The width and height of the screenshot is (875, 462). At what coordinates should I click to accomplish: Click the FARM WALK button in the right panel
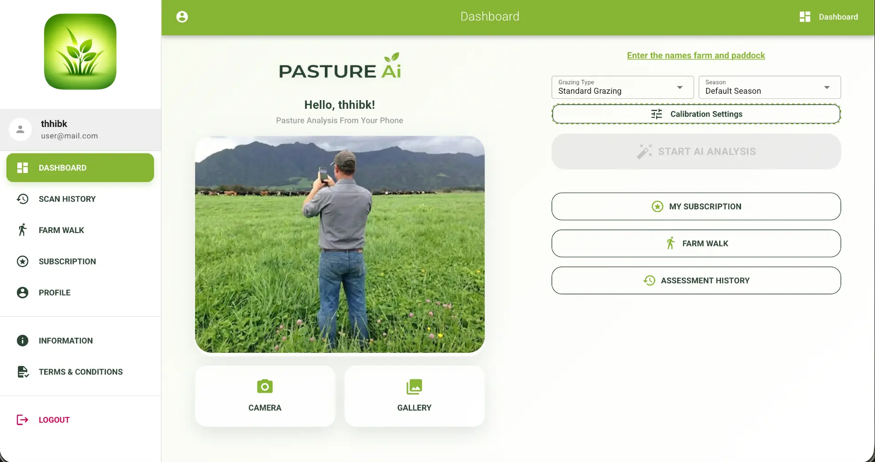click(696, 244)
